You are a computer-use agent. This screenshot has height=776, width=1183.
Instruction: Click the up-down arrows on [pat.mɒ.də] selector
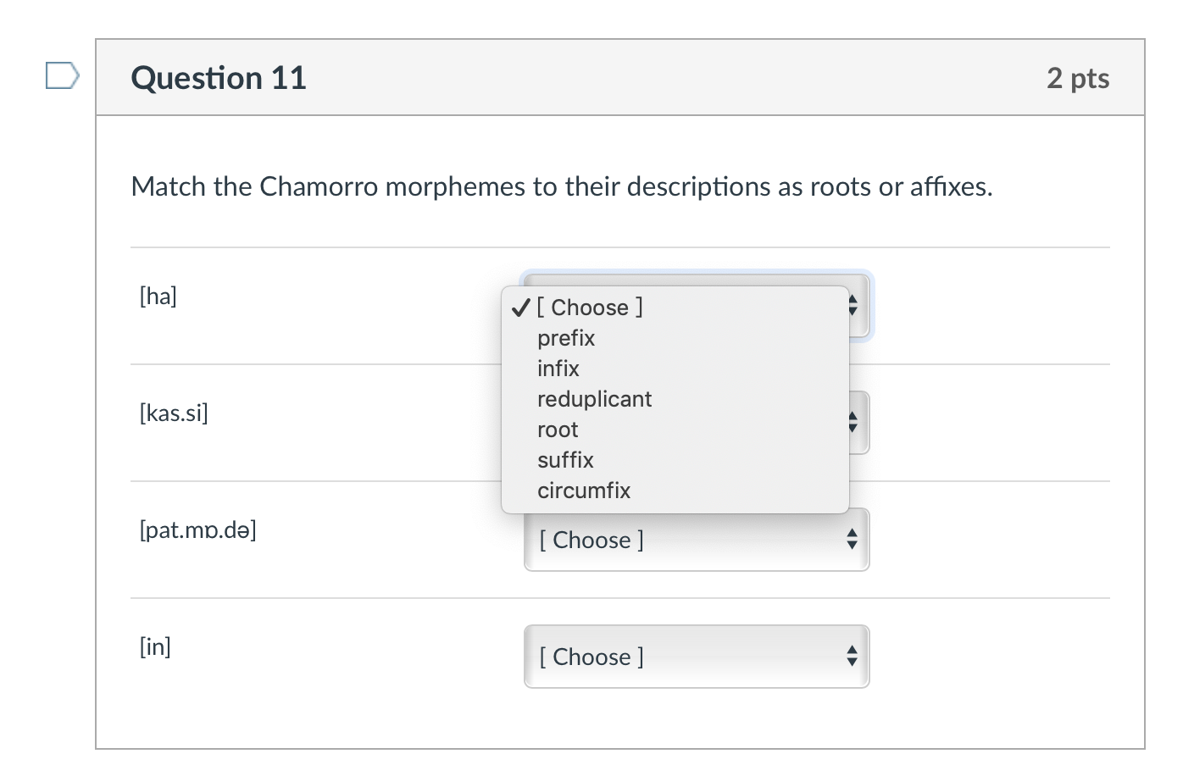point(853,539)
